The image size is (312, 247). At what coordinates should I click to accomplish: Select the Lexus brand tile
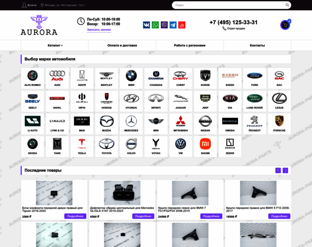[279, 101]
